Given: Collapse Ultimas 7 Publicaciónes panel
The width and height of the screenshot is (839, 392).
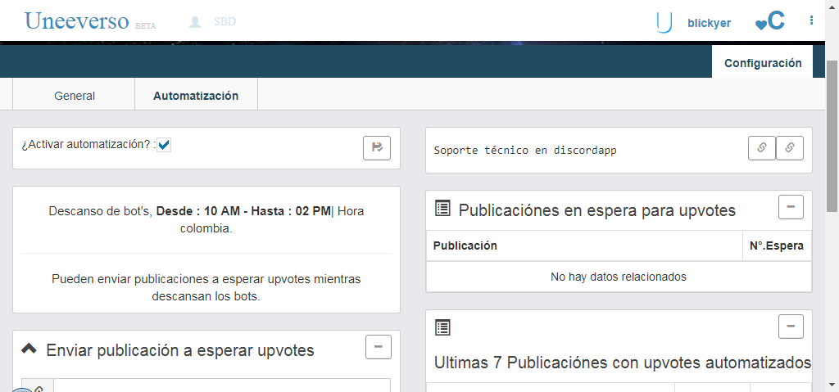Looking at the screenshot, I should click(x=791, y=327).
